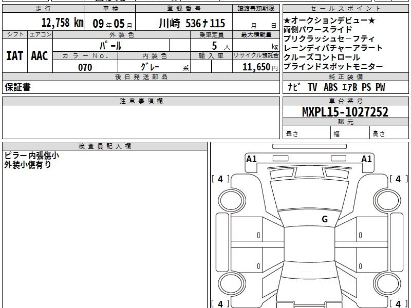
Task: Click the top-left [4] tire rating
Action: tap(220, 179)
